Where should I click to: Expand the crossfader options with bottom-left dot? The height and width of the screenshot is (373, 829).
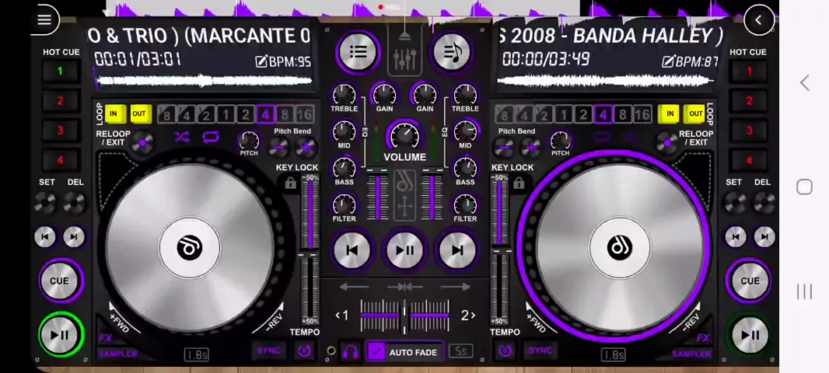pyautogui.click(x=331, y=351)
